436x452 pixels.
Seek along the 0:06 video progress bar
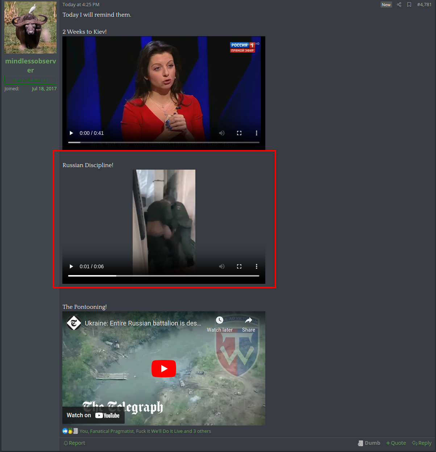[164, 276]
